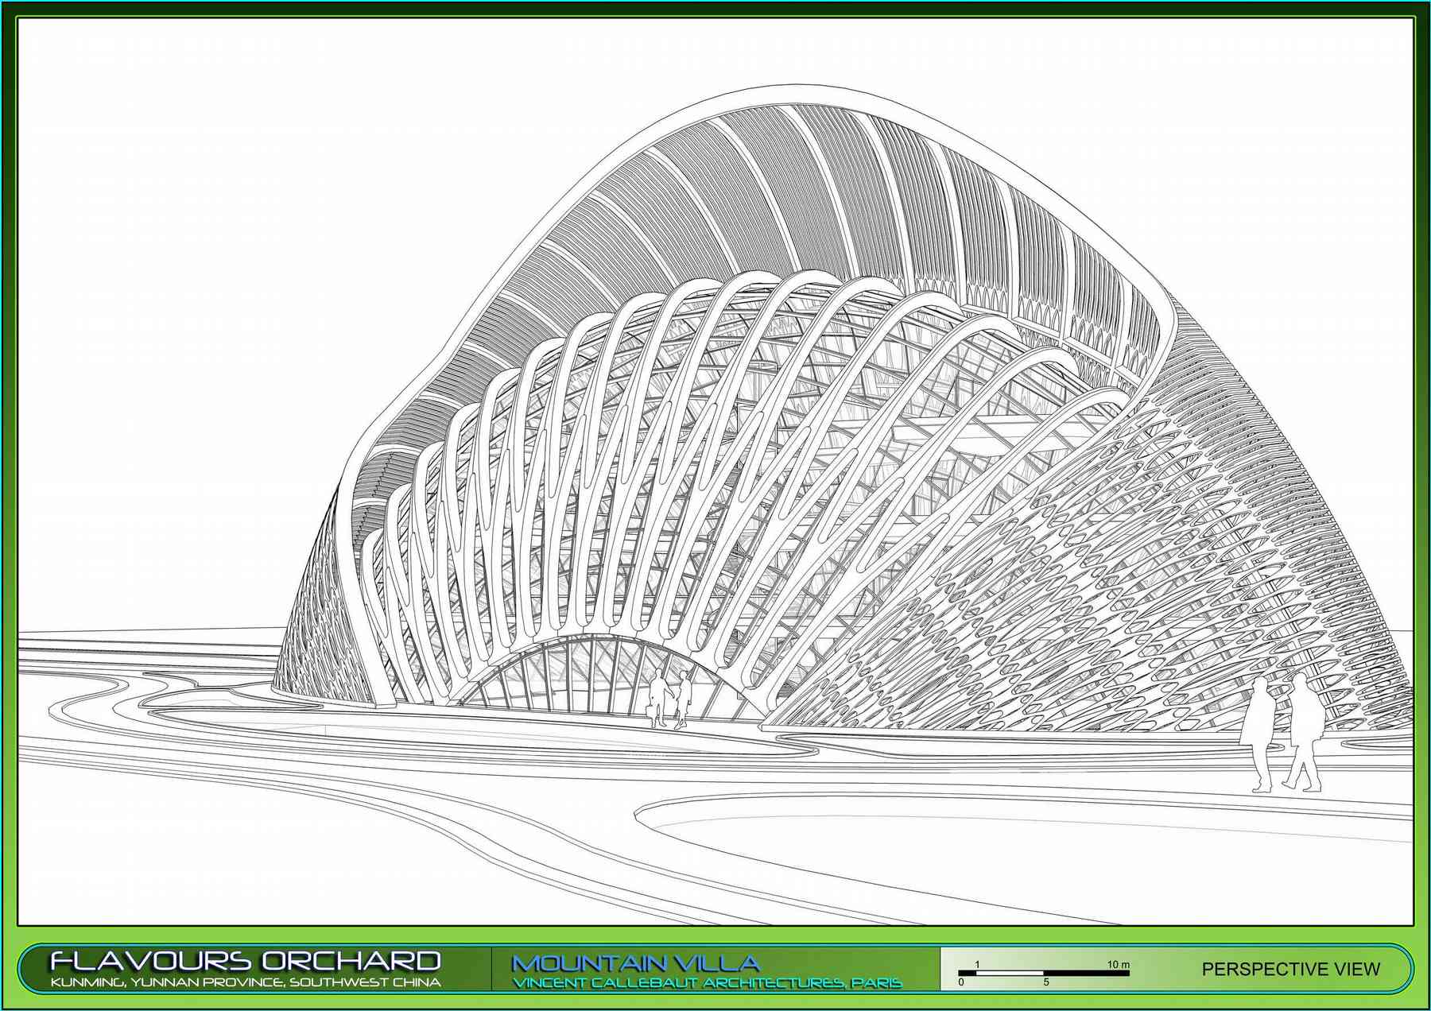Open the Vincent Callebaut Architectures, Paris credit

click(707, 983)
